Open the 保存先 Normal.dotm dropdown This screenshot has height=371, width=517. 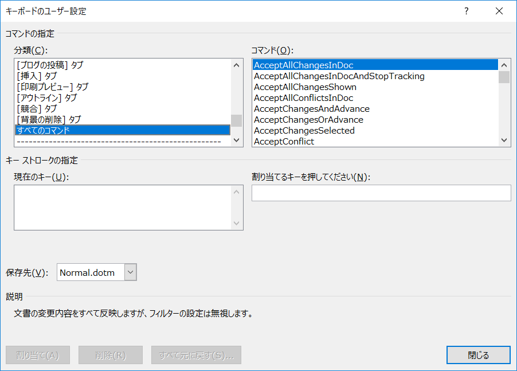131,272
